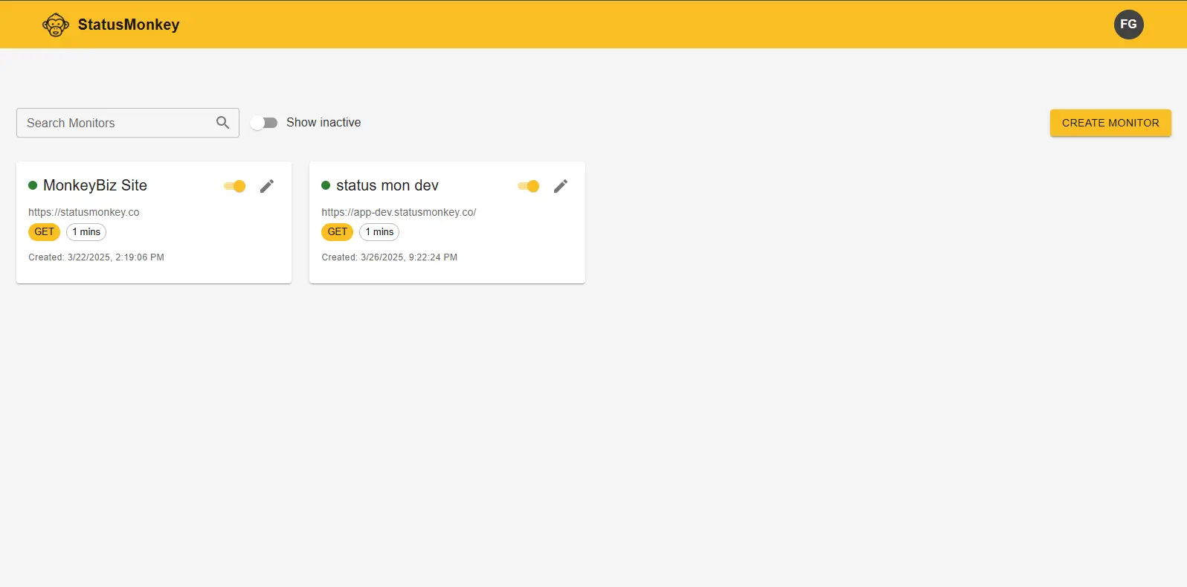The height and width of the screenshot is (587, 1187).
Task: Click the Created 3/22/2025 timestamp
Action: click(96, 257)
